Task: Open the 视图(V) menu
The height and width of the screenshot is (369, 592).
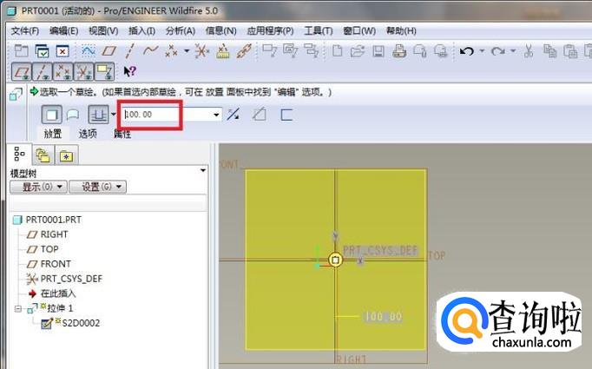Action: (x=103, y=30)
